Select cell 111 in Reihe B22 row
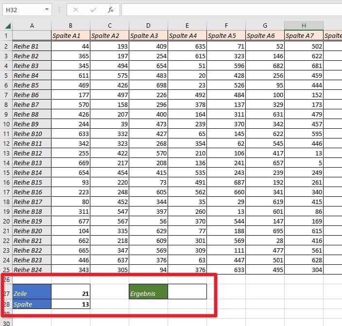The image size is (342, 326). tap(226, 251)
